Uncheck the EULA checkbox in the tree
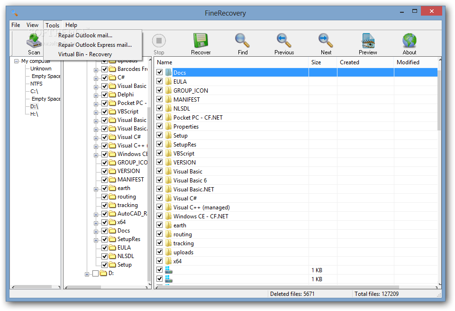Viewport: 455px width, 311px height. pos(104,248)
